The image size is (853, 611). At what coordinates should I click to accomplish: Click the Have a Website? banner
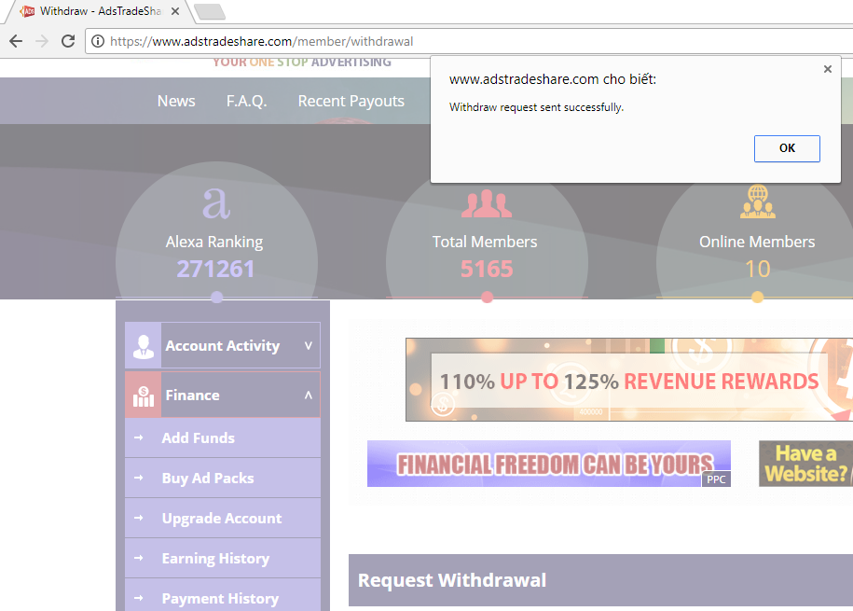point(805,464)
